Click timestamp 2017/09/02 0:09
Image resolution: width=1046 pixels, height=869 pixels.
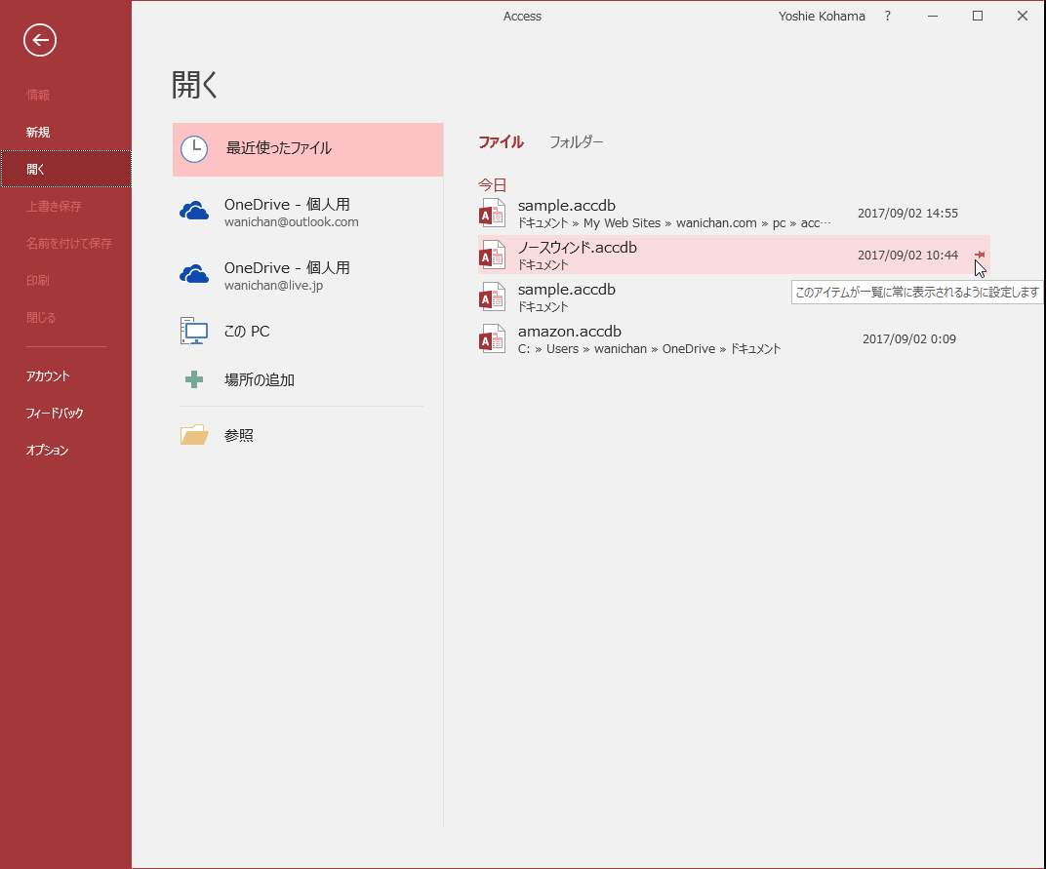[908, 338]
